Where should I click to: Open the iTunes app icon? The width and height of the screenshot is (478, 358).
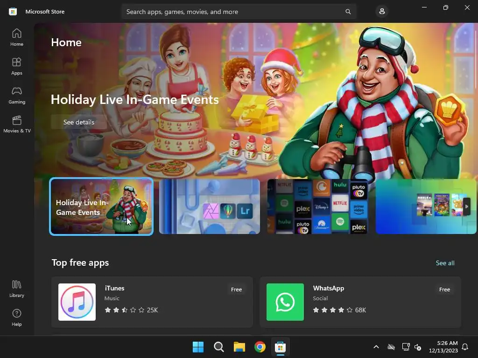tap(77, 302)
